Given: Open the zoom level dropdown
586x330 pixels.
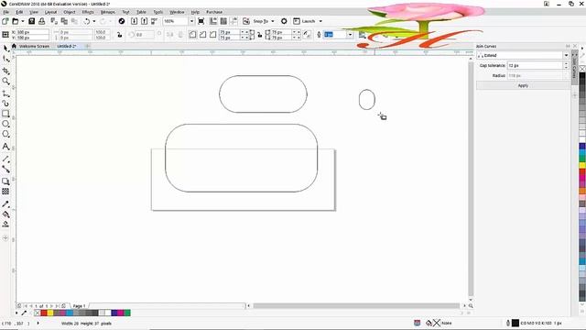Looking at the screenshot, I should tap(191, 21).
